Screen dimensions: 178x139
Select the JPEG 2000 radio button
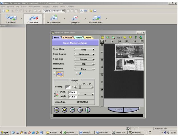(x=54, y=74)
